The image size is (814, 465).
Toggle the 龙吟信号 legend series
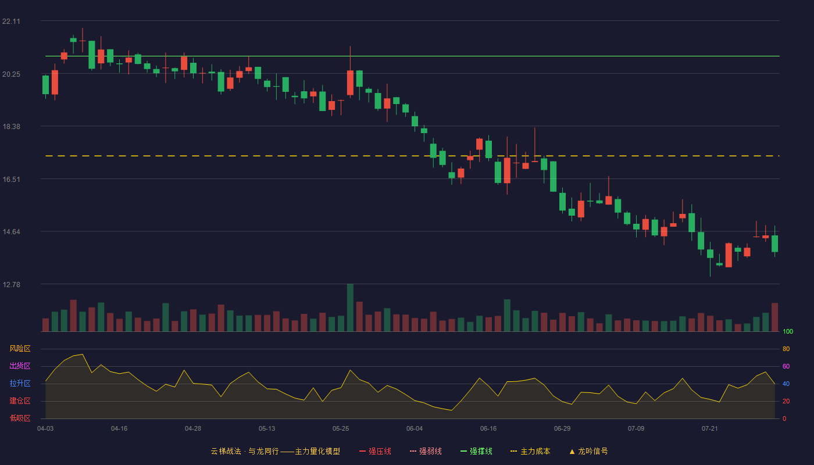(x=588, y=451)
